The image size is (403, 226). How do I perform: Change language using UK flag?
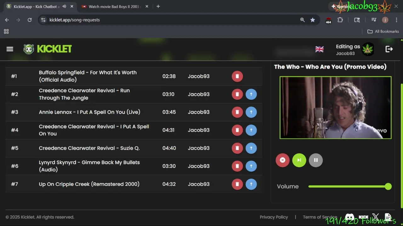pos(319,49)
